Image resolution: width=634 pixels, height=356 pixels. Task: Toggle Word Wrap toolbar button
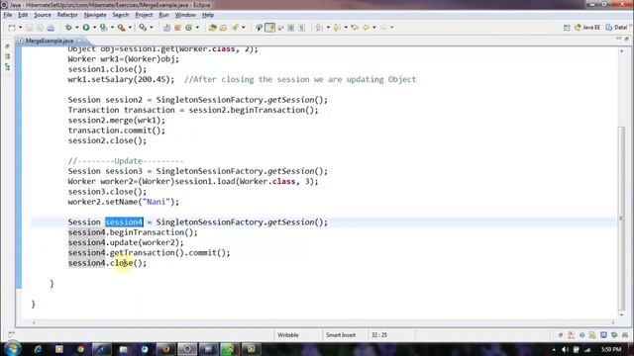pos(280,28)
